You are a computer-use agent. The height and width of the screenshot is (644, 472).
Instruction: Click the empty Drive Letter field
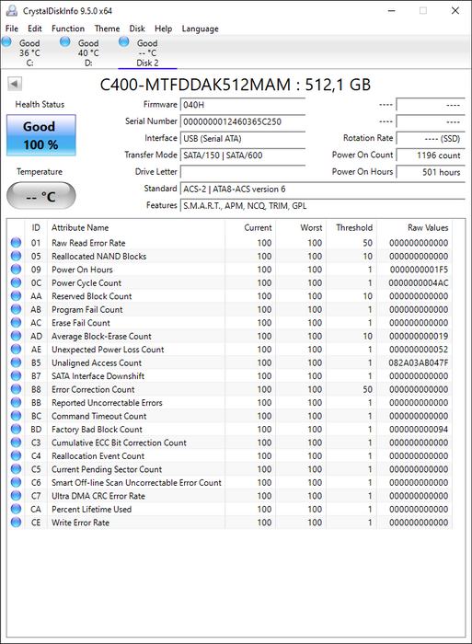(242, 172)
